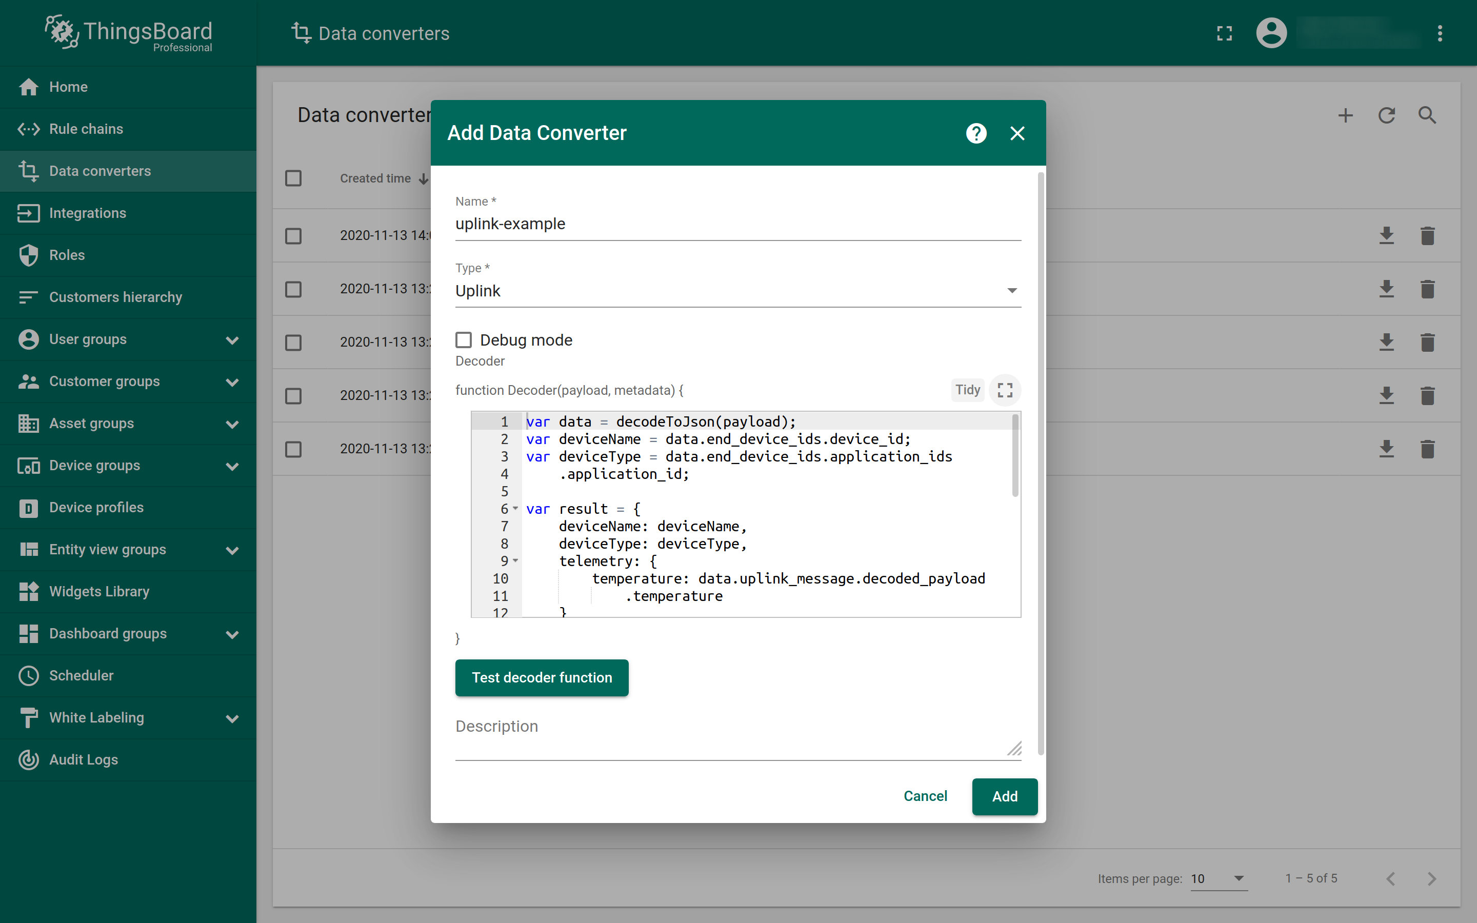The height and width of the screenshot is (923, 1477).
Task: Click the Roles sidebar icon
Action: [x=28, y=254]
